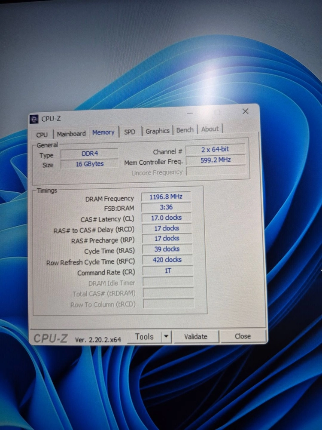Click the CPU-Z app icon in title bar
Viewport: 322px width, 430px height.
pos(34,119)
